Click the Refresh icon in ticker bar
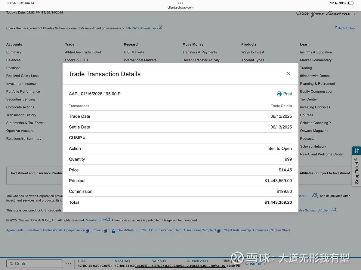This screenshot has width=361, height=270. 247,263
